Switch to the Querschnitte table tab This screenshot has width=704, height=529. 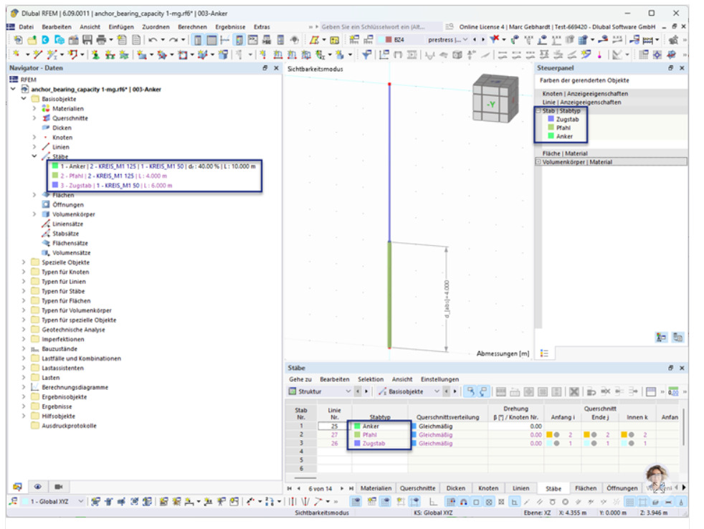click(x=417, y=488)
